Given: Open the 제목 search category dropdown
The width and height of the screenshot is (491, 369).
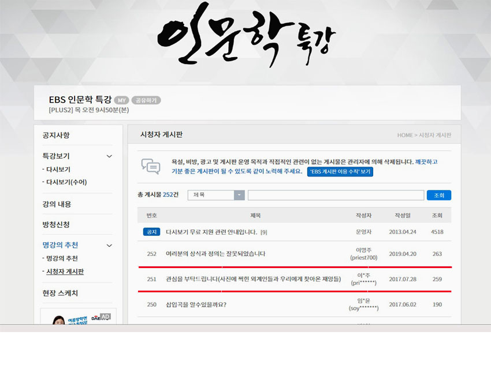Looking at the screenshot, I should 216,195.
